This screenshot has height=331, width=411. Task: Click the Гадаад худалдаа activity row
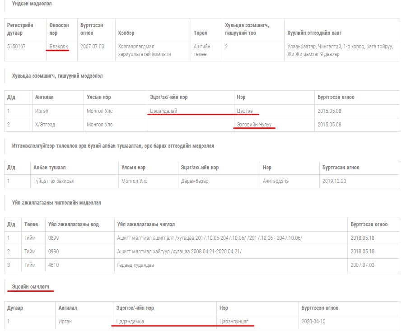pos(135,265)
